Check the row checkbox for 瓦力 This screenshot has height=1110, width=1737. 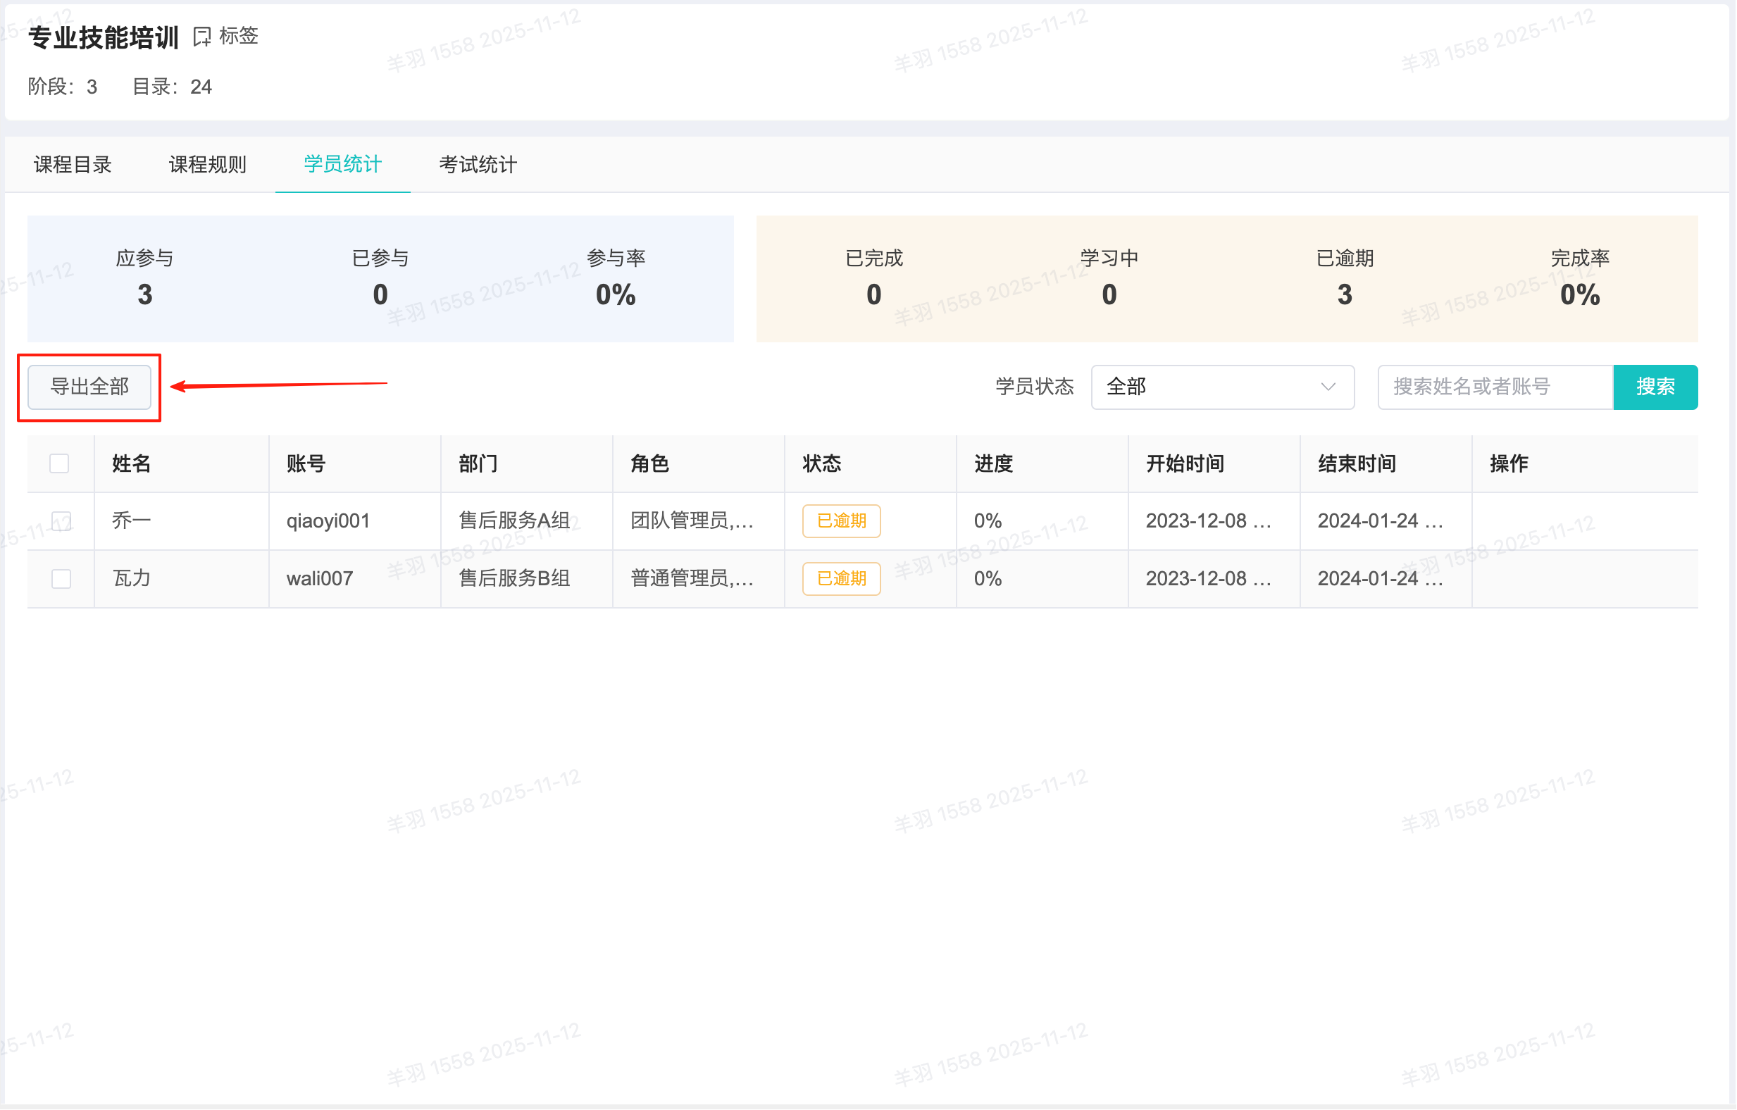point(61,578)
